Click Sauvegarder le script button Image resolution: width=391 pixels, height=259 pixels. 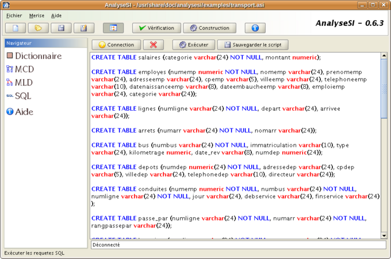(253, 45)
